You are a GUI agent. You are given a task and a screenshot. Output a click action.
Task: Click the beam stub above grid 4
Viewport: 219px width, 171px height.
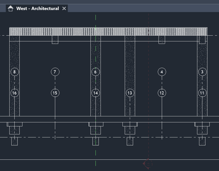[x=162, y=40]
